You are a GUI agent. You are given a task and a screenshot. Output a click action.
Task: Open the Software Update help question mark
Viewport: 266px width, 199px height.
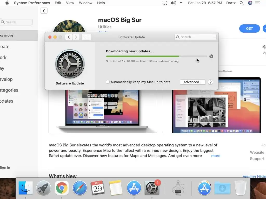click(x=210, y=82)
